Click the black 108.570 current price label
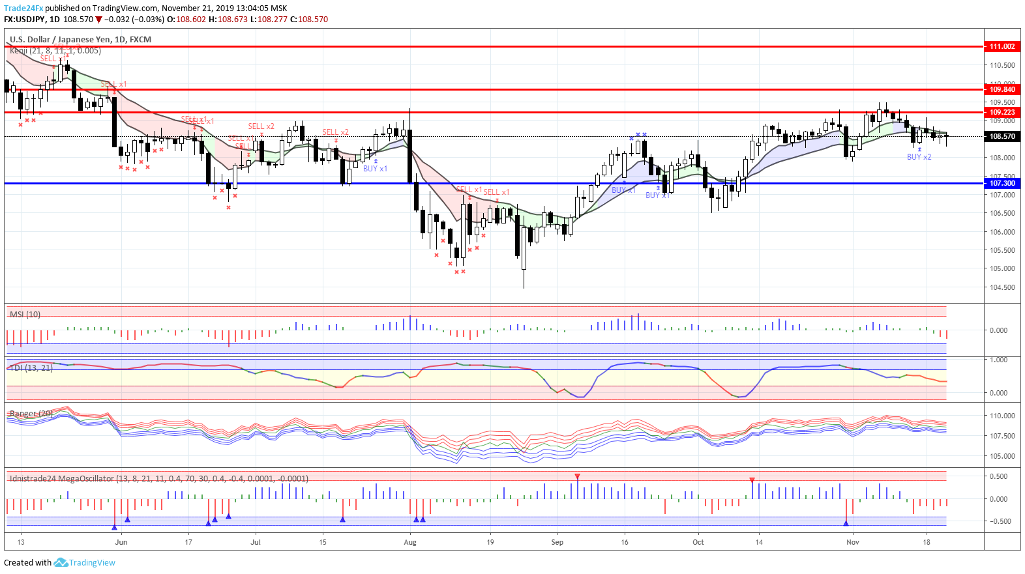Image resolution: width=1025 pixels, height=574 pixels. (x=1002, y=136)
